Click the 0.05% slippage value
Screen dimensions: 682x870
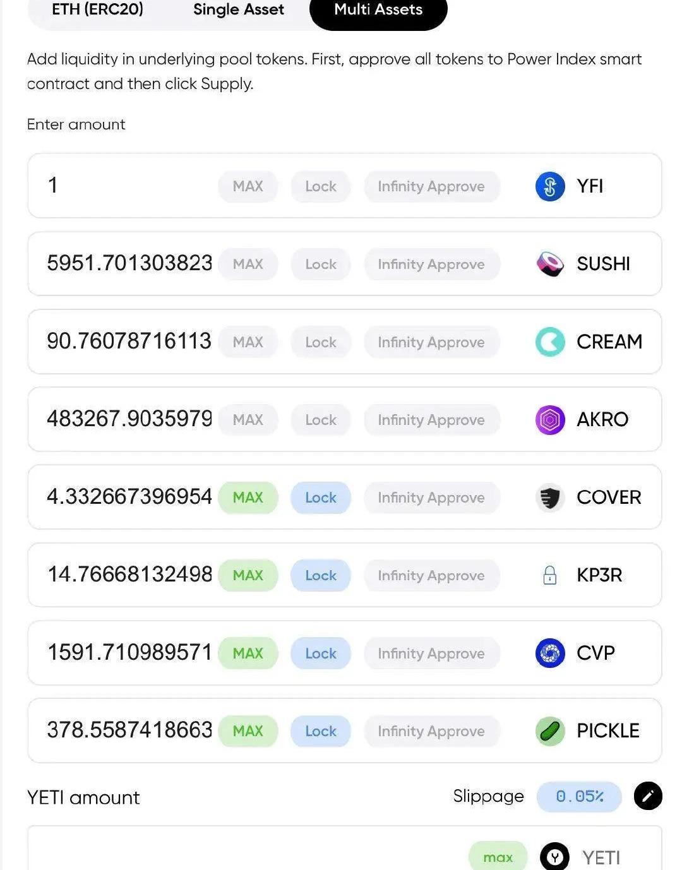(579, 797)
